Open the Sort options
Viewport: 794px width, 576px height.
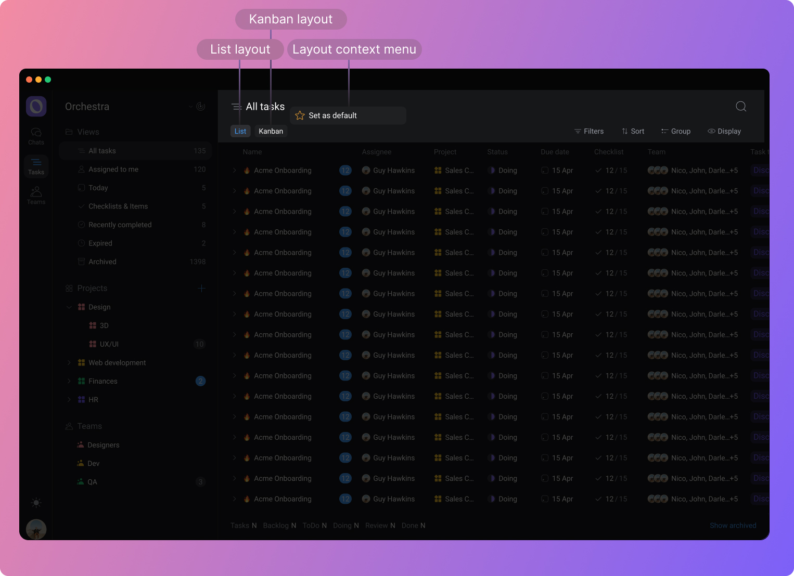633,132
